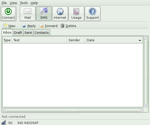
Task: Switch to the Sent tab
Action: point(28,32)
